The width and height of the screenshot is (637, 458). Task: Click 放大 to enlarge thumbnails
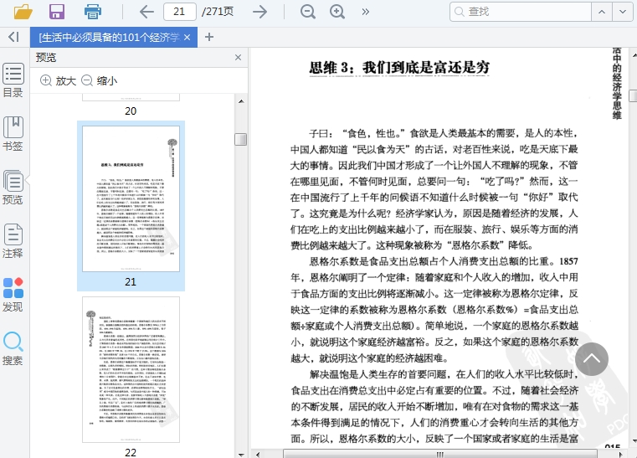[x=58, y=80]
